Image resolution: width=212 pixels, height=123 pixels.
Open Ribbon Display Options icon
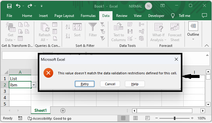coord(162,5)
